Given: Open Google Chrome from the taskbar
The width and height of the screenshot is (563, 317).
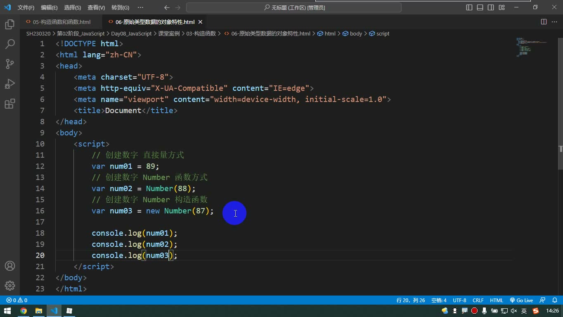Looking at the screenshot, I should 24,311.
